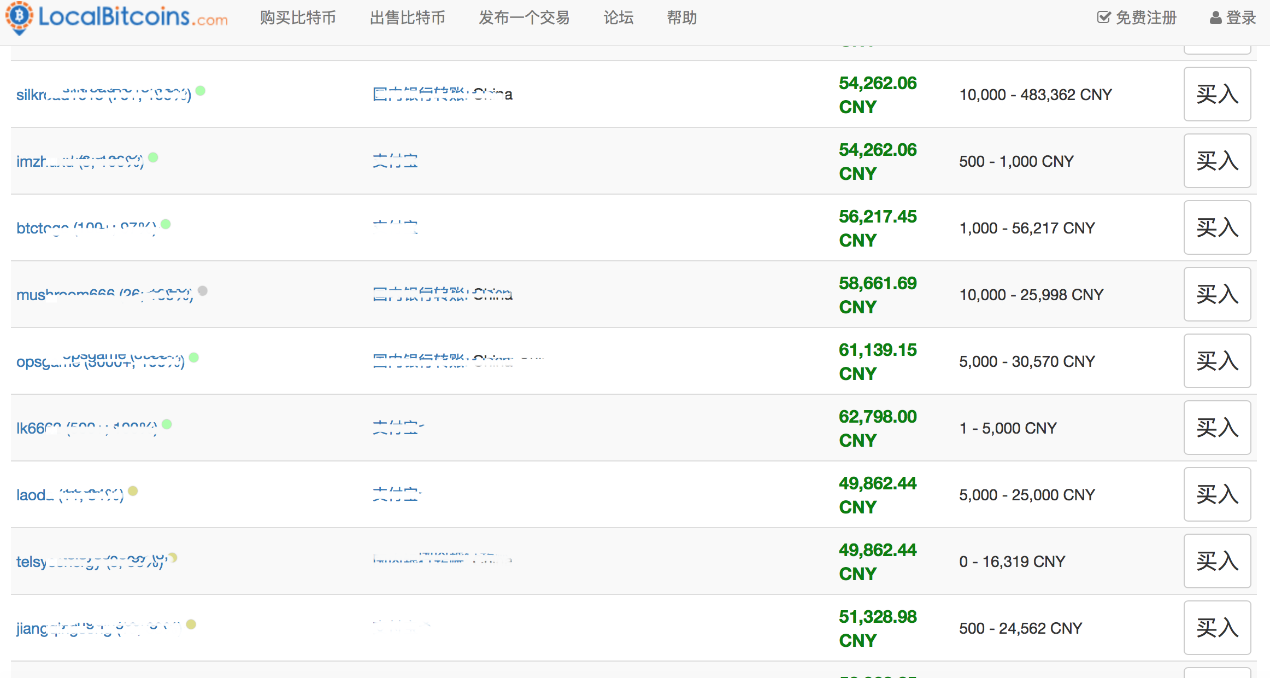Open the 出售比特币 menu item
The width and height of the screenshot is (1270, 678).
coord(407,17)
